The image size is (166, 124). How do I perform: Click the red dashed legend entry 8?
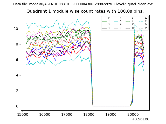point(129,18)
